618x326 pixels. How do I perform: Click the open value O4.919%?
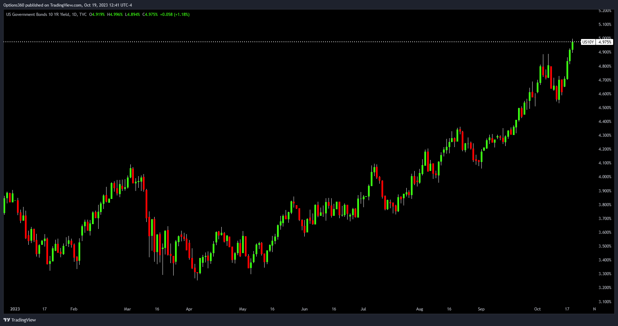point(97,15)
